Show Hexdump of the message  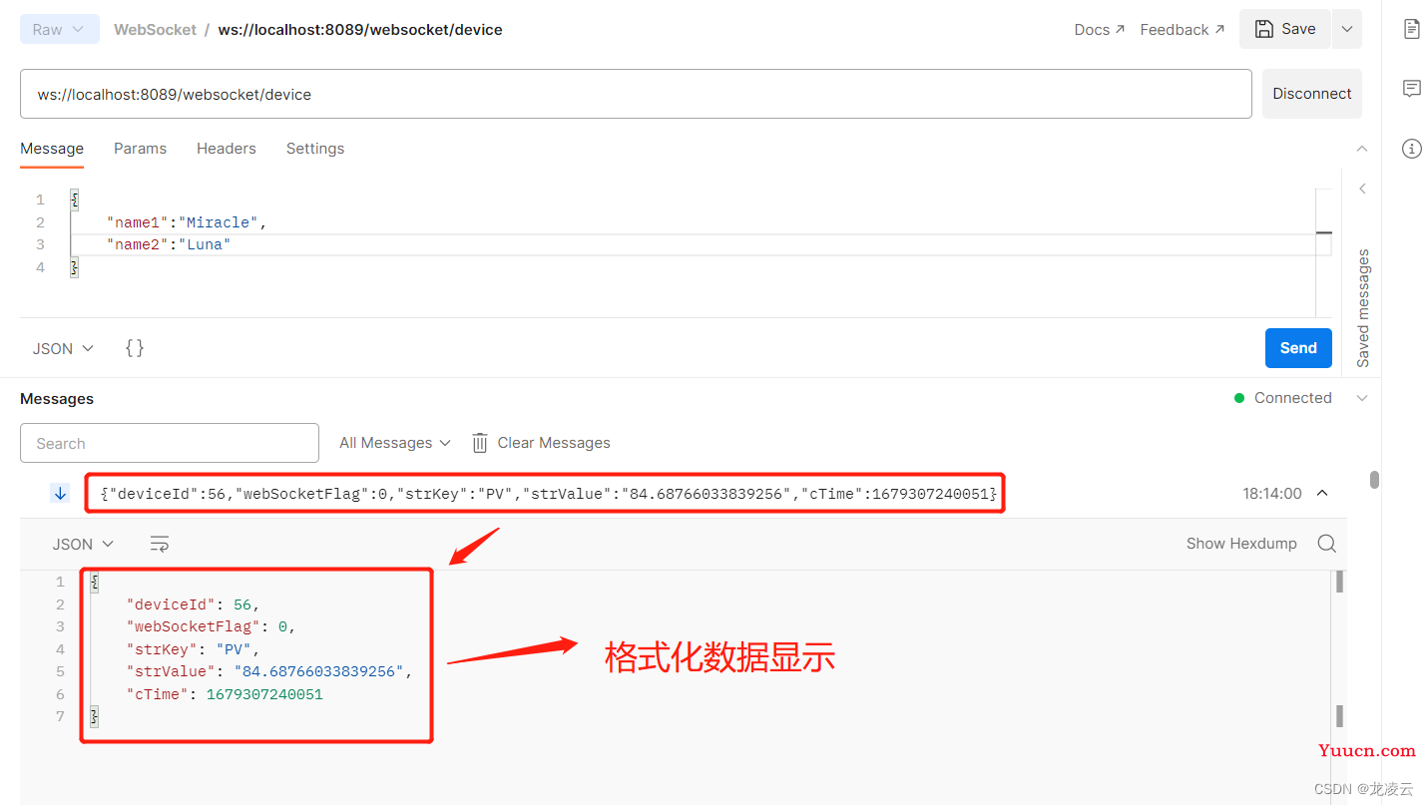point(1241,544)
